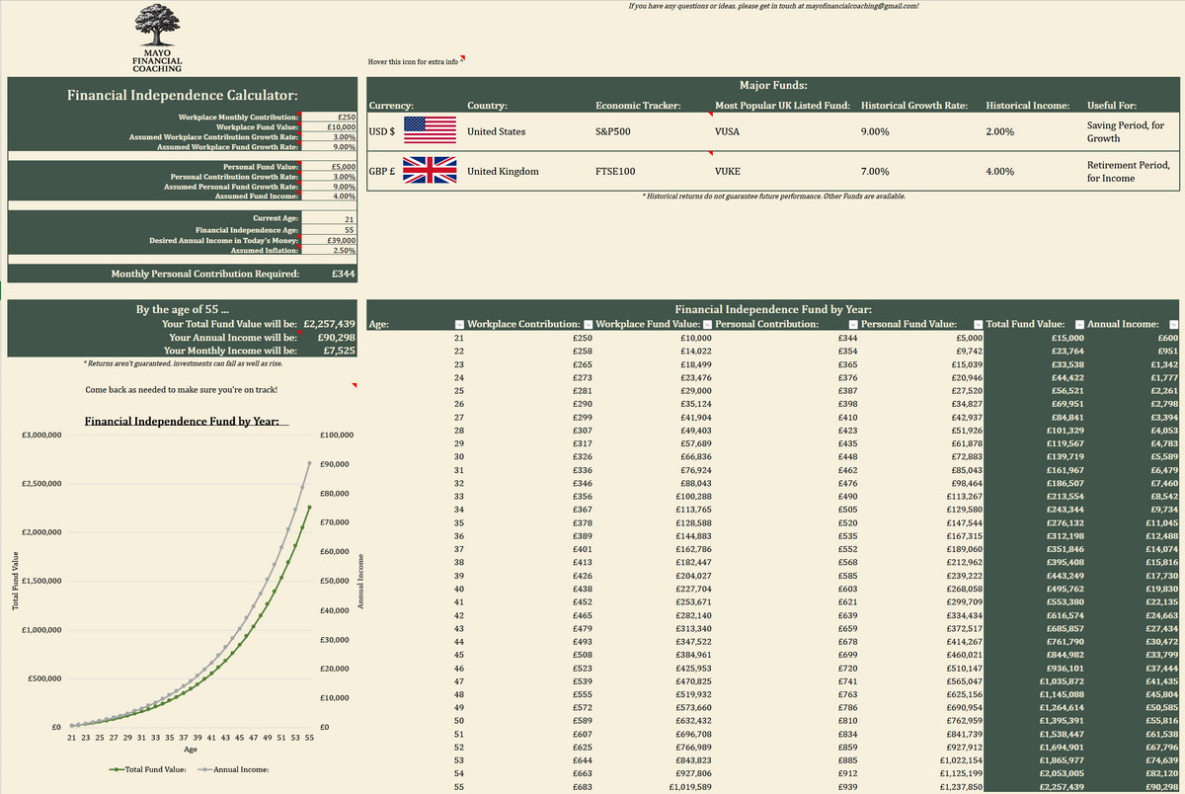The image size is (1185, 794).
Task: Click the 'Major Funds:' header
Action: click(x=774, y=86)
